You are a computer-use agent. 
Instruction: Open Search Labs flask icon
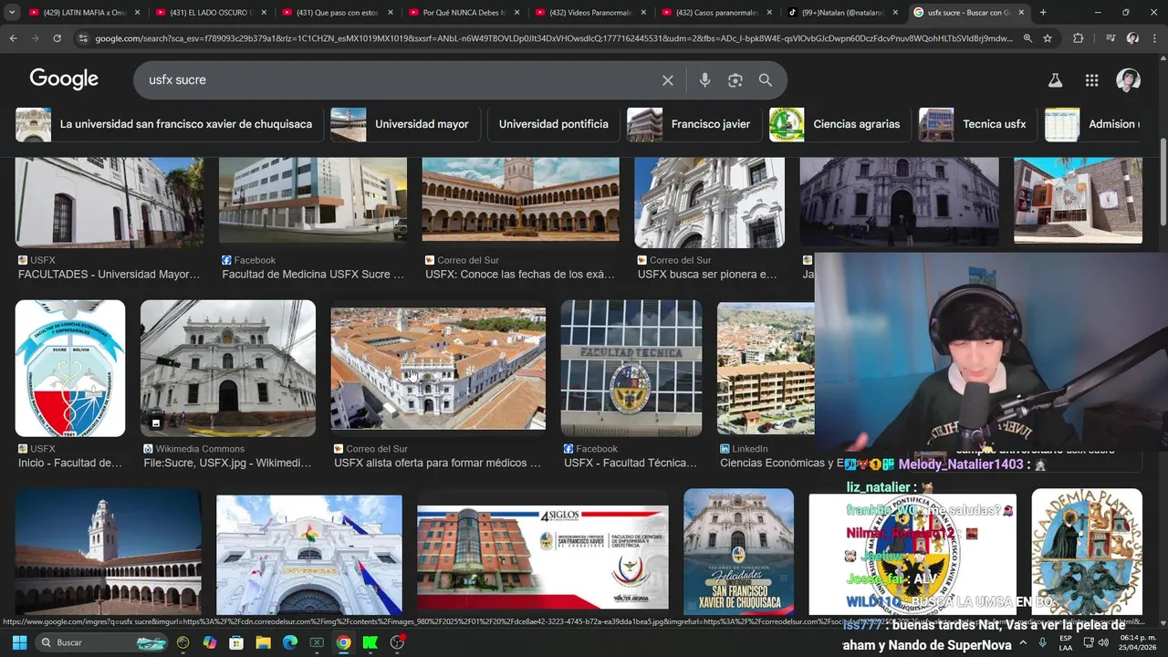coord(1055,80)
